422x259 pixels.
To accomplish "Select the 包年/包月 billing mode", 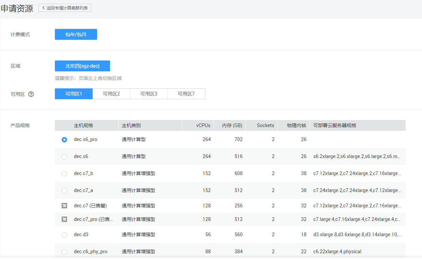I will pos(76,34).
